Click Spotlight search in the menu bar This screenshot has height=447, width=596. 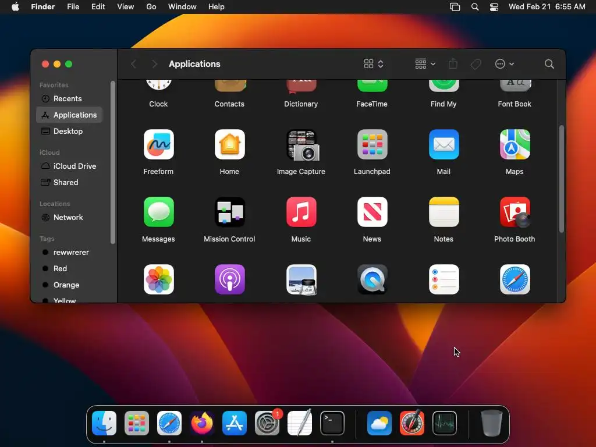tap(475, 7)
